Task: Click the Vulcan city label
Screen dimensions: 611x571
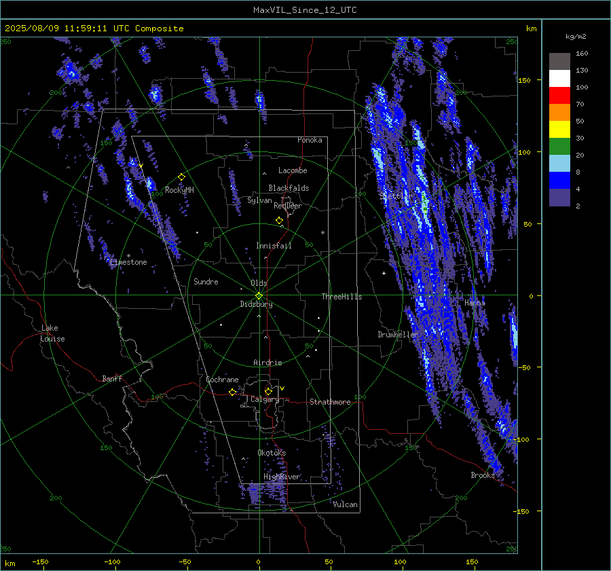Action: 346,504
